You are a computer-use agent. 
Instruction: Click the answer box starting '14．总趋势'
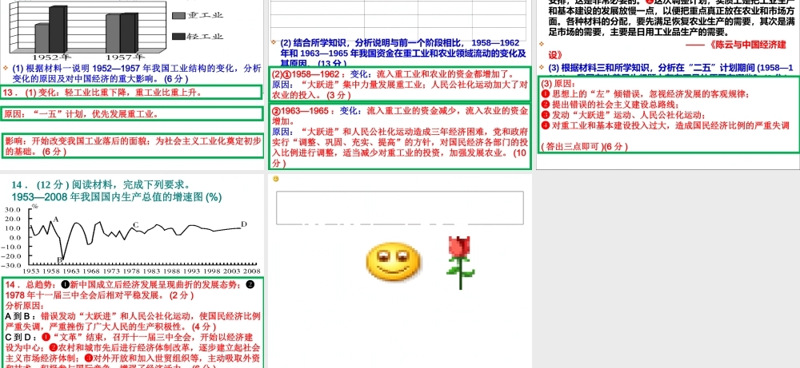tap(133, 322)
